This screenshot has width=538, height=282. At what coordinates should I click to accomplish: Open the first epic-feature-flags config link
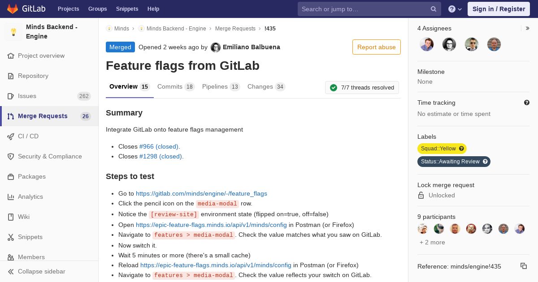[211, 225]
